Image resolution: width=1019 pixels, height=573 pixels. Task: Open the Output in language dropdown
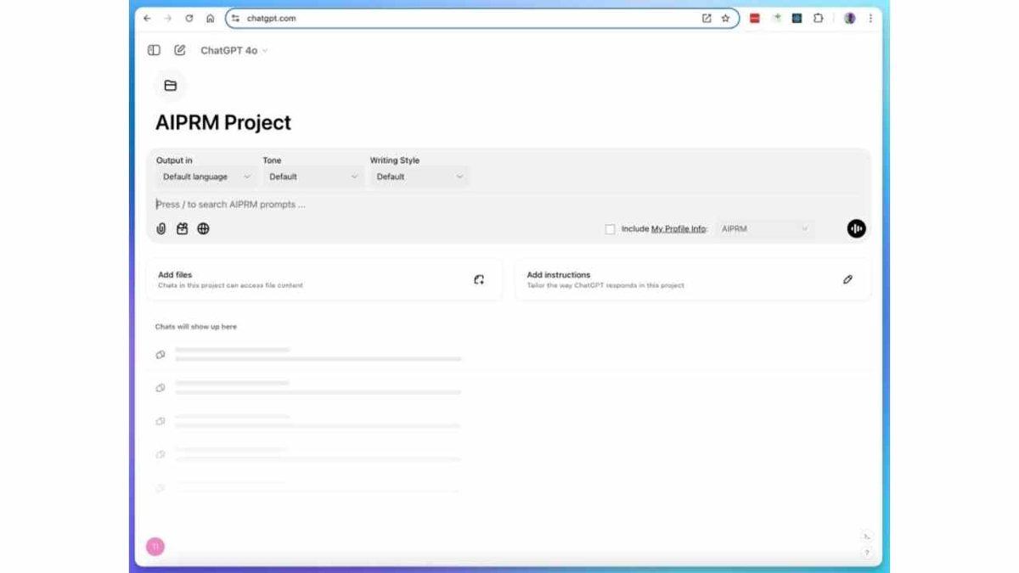(206, 177)
